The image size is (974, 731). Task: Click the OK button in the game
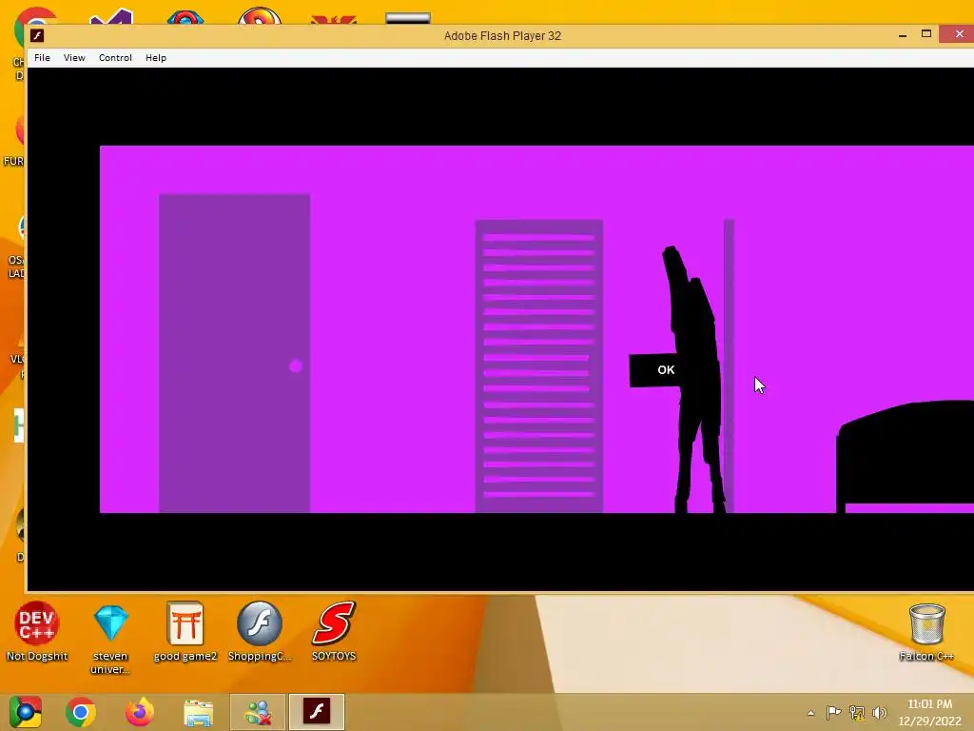point(654,370)
